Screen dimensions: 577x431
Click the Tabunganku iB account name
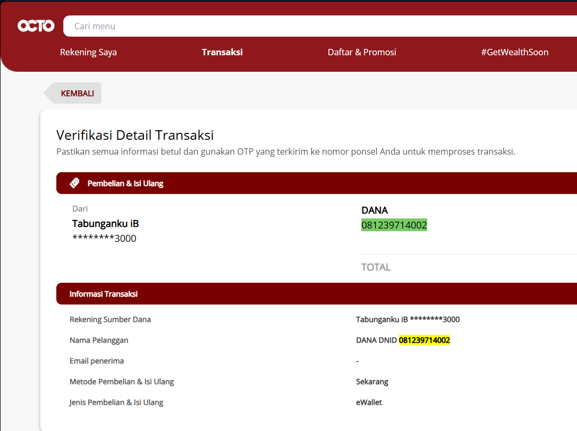(x=105, y=224)
